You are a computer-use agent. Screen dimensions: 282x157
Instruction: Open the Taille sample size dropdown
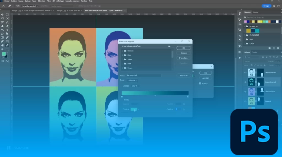click(x=30, y=6)
